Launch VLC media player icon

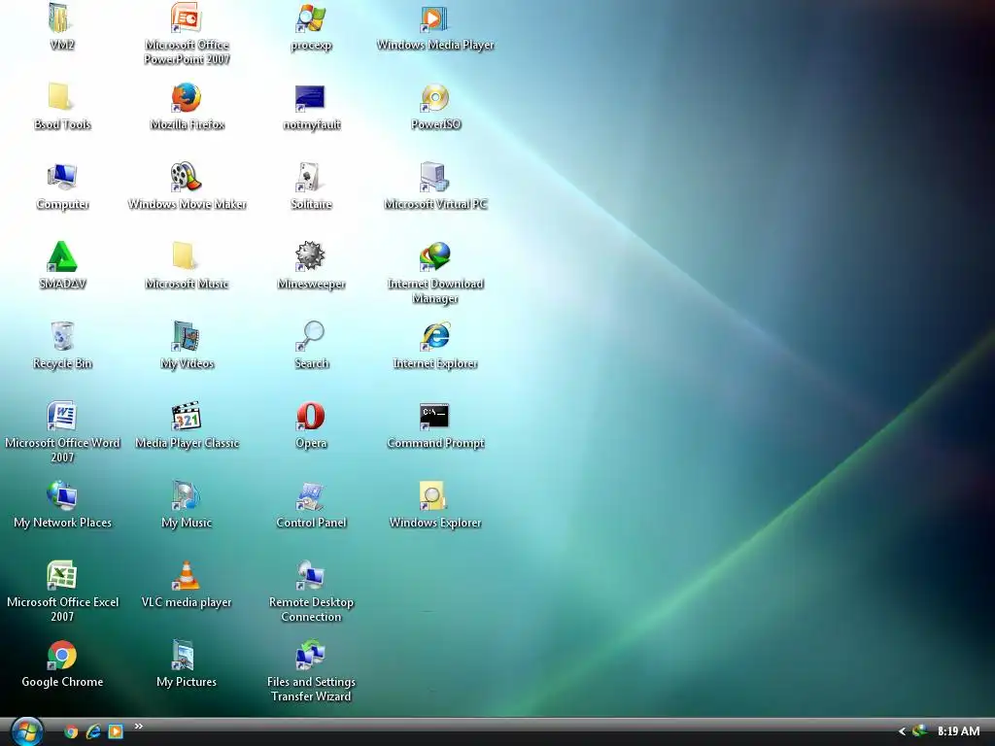187,575
